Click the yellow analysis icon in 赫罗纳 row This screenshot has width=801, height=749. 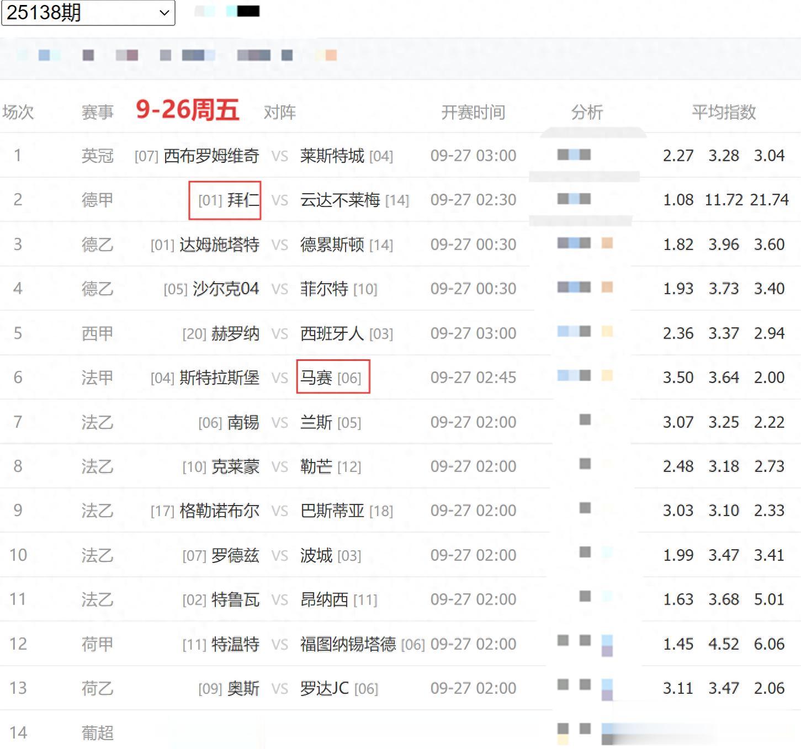coord(607,331)
